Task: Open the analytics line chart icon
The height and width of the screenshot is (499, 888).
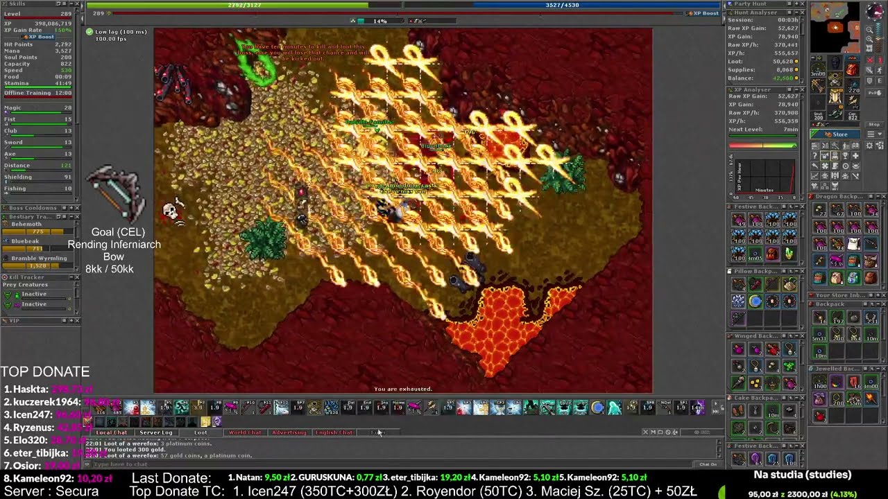Action: coord(815,175)
